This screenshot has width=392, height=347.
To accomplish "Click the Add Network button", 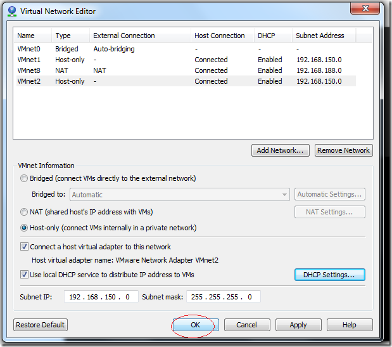I will [x=281, y=150].
